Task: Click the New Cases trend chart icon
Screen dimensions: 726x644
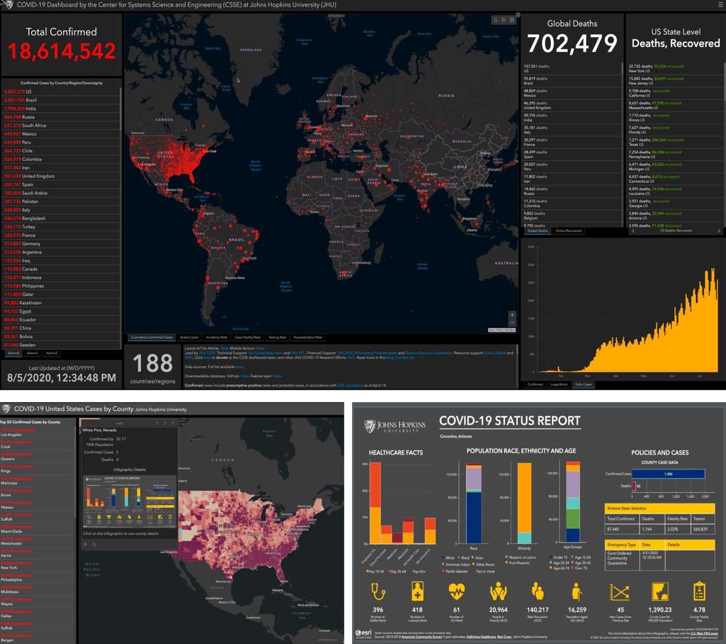Action: point(620,592)
